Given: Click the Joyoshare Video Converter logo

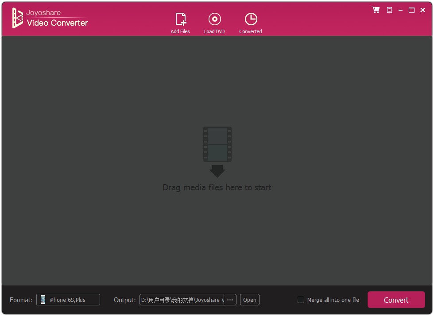Looking at the screenshot, I should coord(50,18).
